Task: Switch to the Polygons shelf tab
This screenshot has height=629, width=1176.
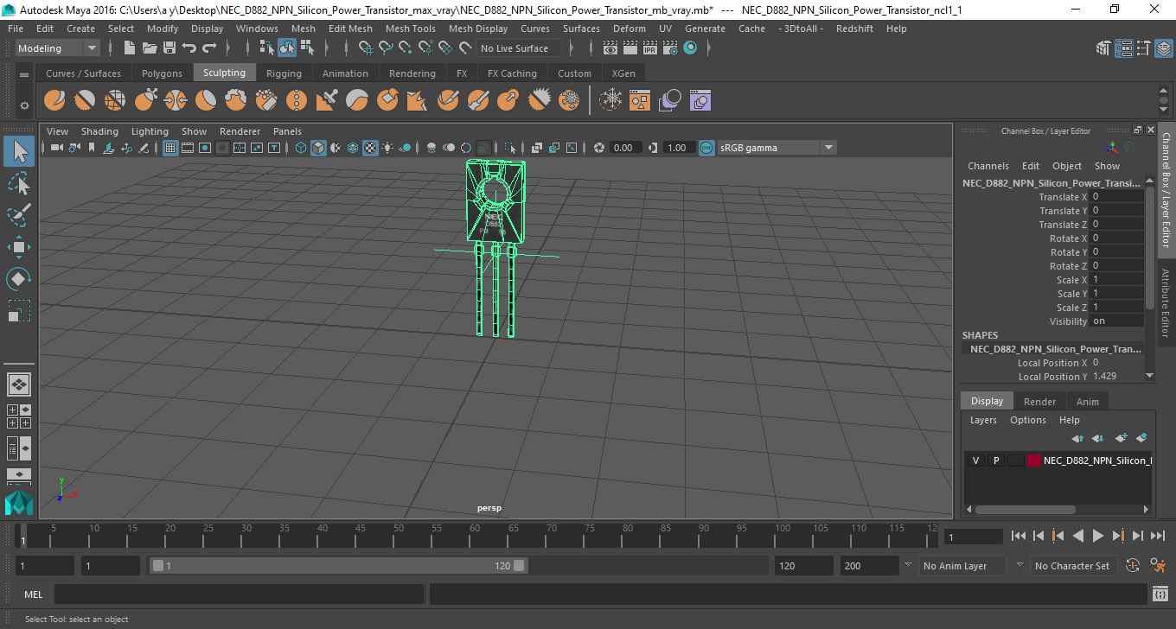Action: click(162, 73)
